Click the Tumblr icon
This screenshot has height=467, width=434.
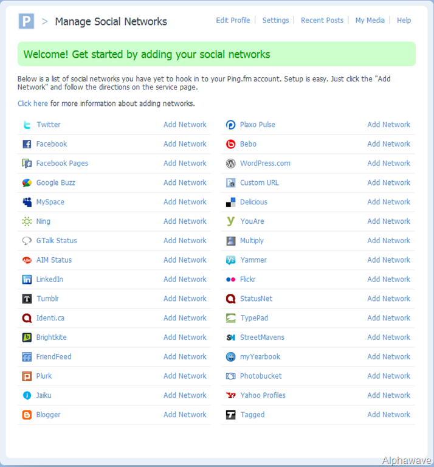tap(27, 299)
